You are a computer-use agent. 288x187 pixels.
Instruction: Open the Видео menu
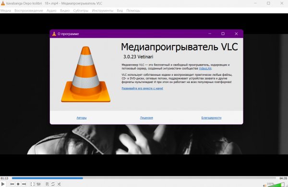[65, 11]
